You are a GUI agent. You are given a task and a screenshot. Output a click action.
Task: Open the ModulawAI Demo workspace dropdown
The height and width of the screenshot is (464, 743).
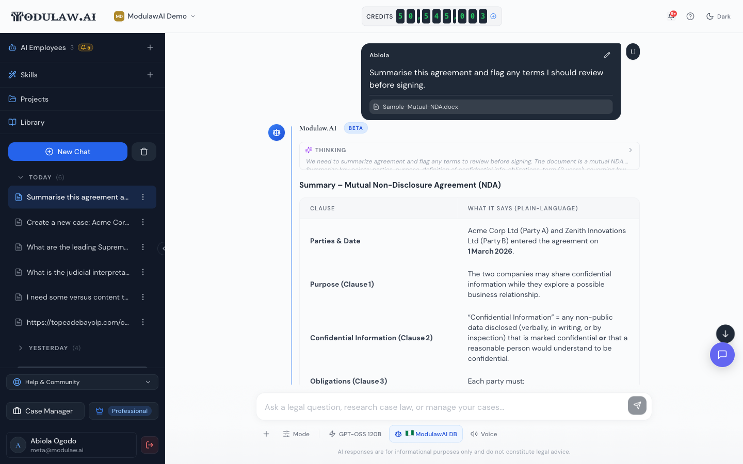(155, 16)
